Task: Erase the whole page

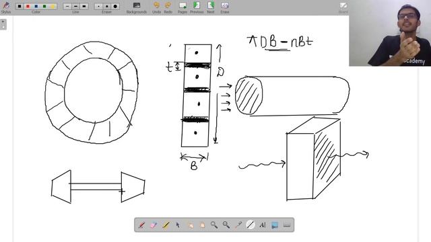Action: point(225,7)
